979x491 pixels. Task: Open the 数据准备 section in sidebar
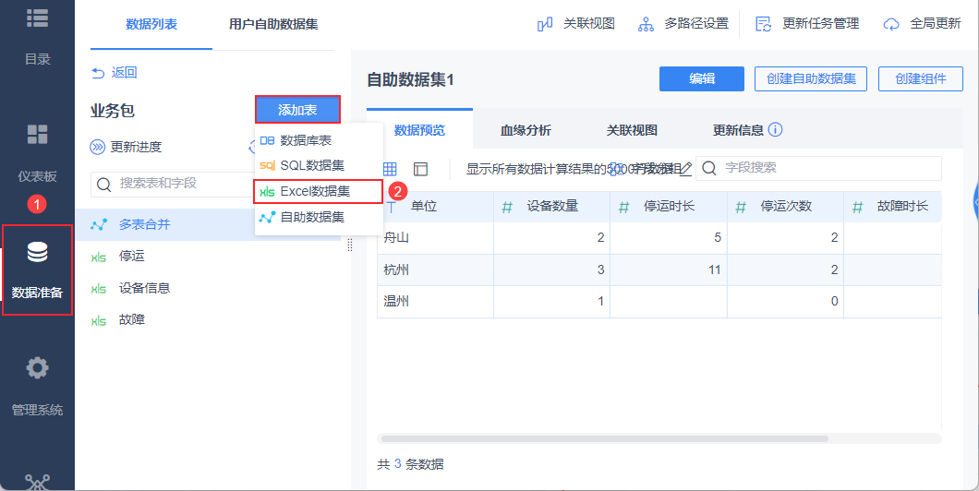37,269
